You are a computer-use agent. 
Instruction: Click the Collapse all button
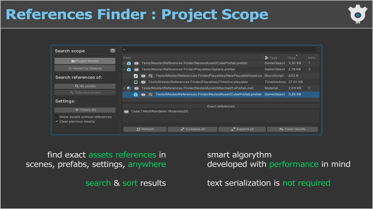point(192,129)
